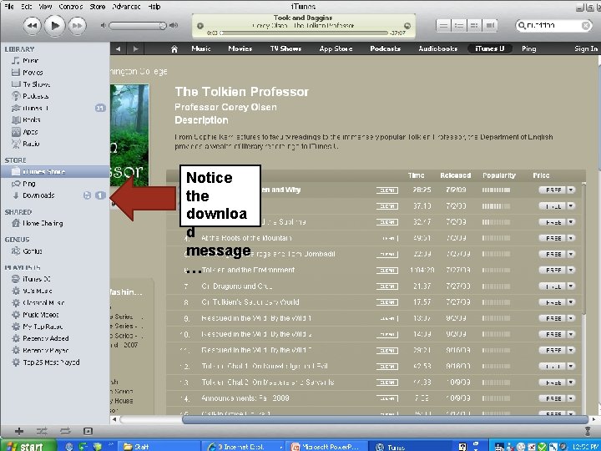This screenshot has width=601, height=451.
Task: Open the View menu
Action: pos(45,7)
